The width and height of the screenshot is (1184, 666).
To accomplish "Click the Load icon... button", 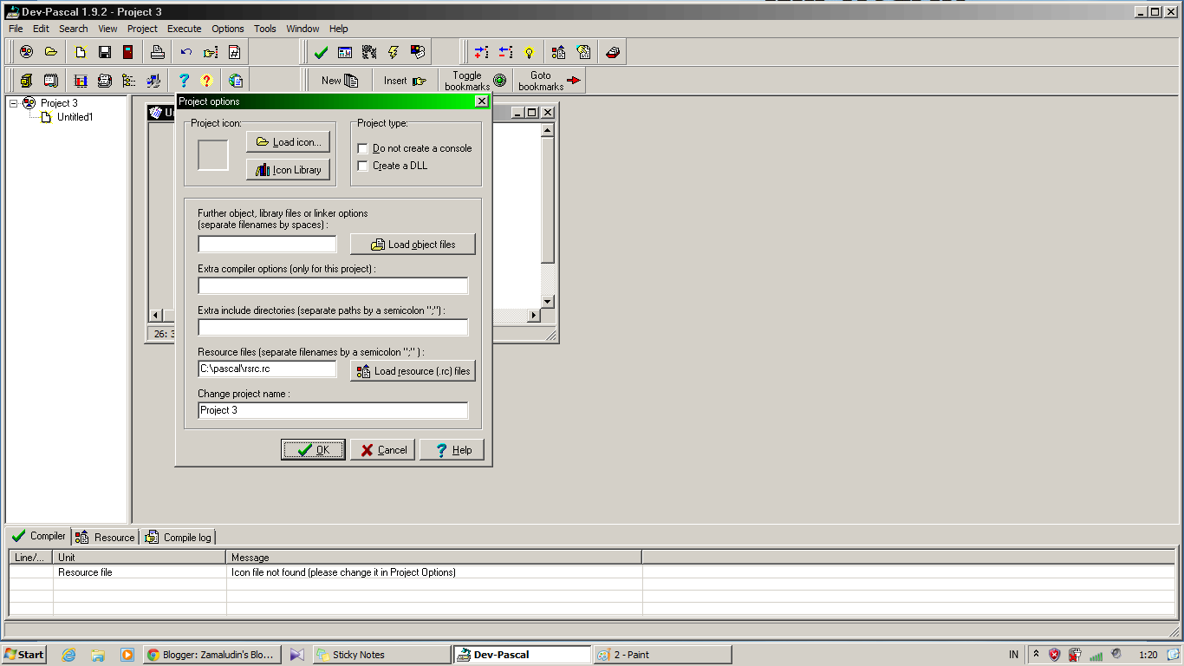I will pyautogui.click(x=288, y=142).
